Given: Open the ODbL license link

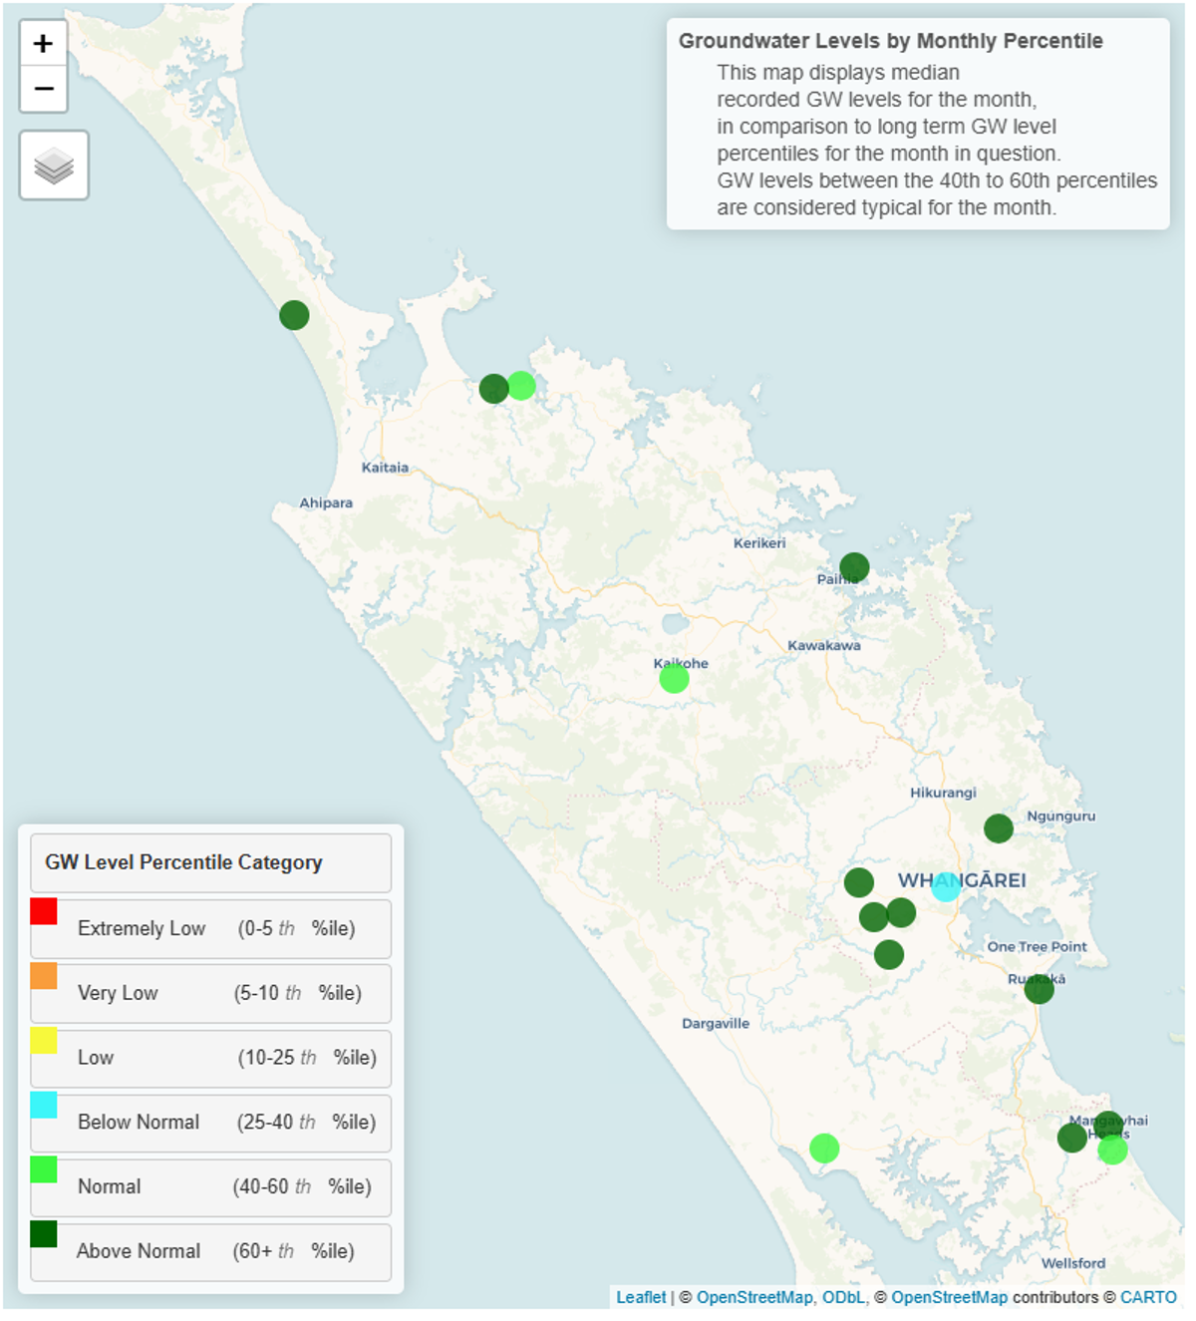Looking at the screenshot, I should (x=843, y=1297).
